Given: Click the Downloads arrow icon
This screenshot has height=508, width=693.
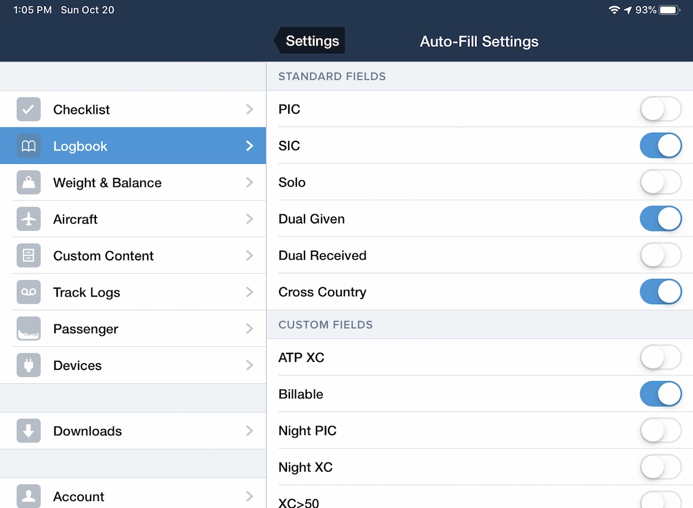Looking at the screenshot, I should tap(28, 431).
